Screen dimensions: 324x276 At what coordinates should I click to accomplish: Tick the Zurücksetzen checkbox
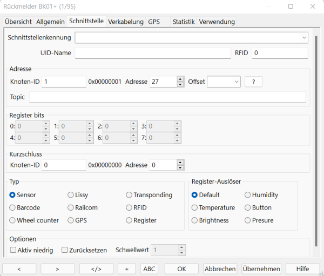65,250
